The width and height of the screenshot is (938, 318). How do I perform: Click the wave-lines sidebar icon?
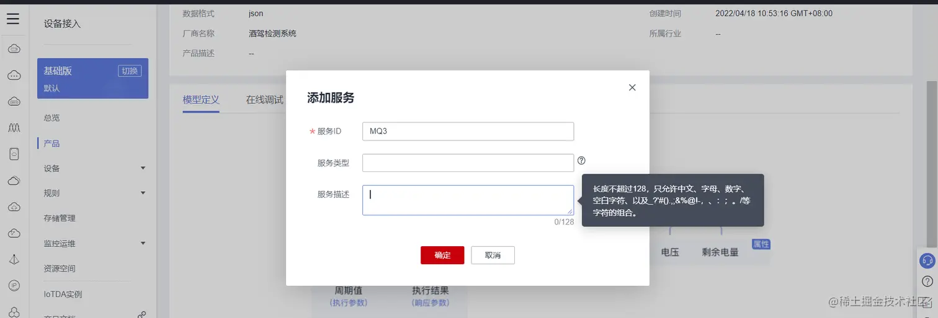coord(14,128)
